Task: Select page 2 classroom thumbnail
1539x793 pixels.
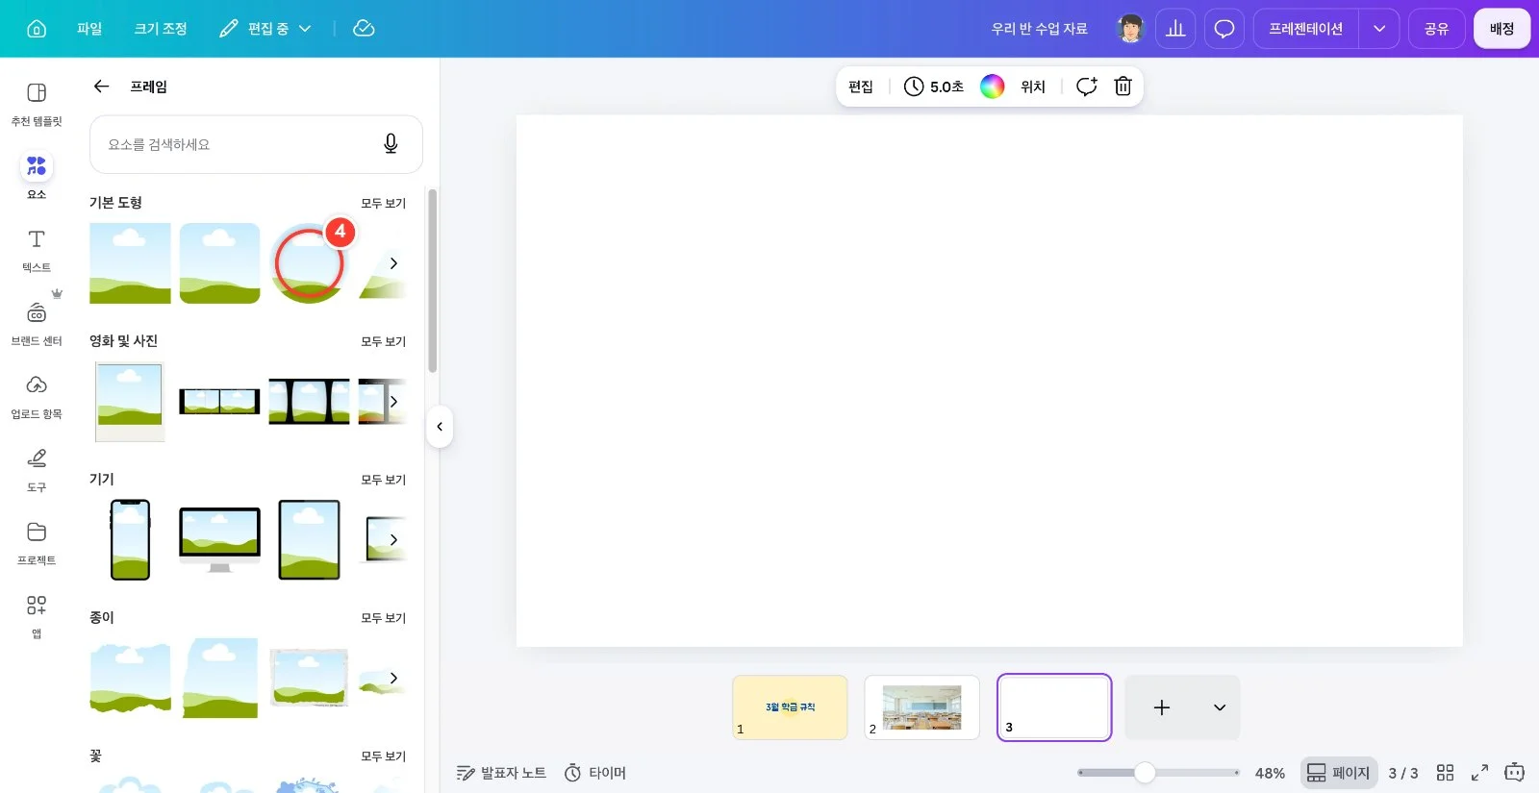Action: [x=922, y=707]
